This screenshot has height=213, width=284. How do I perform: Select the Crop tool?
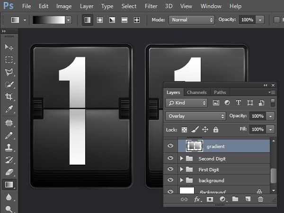9,96
